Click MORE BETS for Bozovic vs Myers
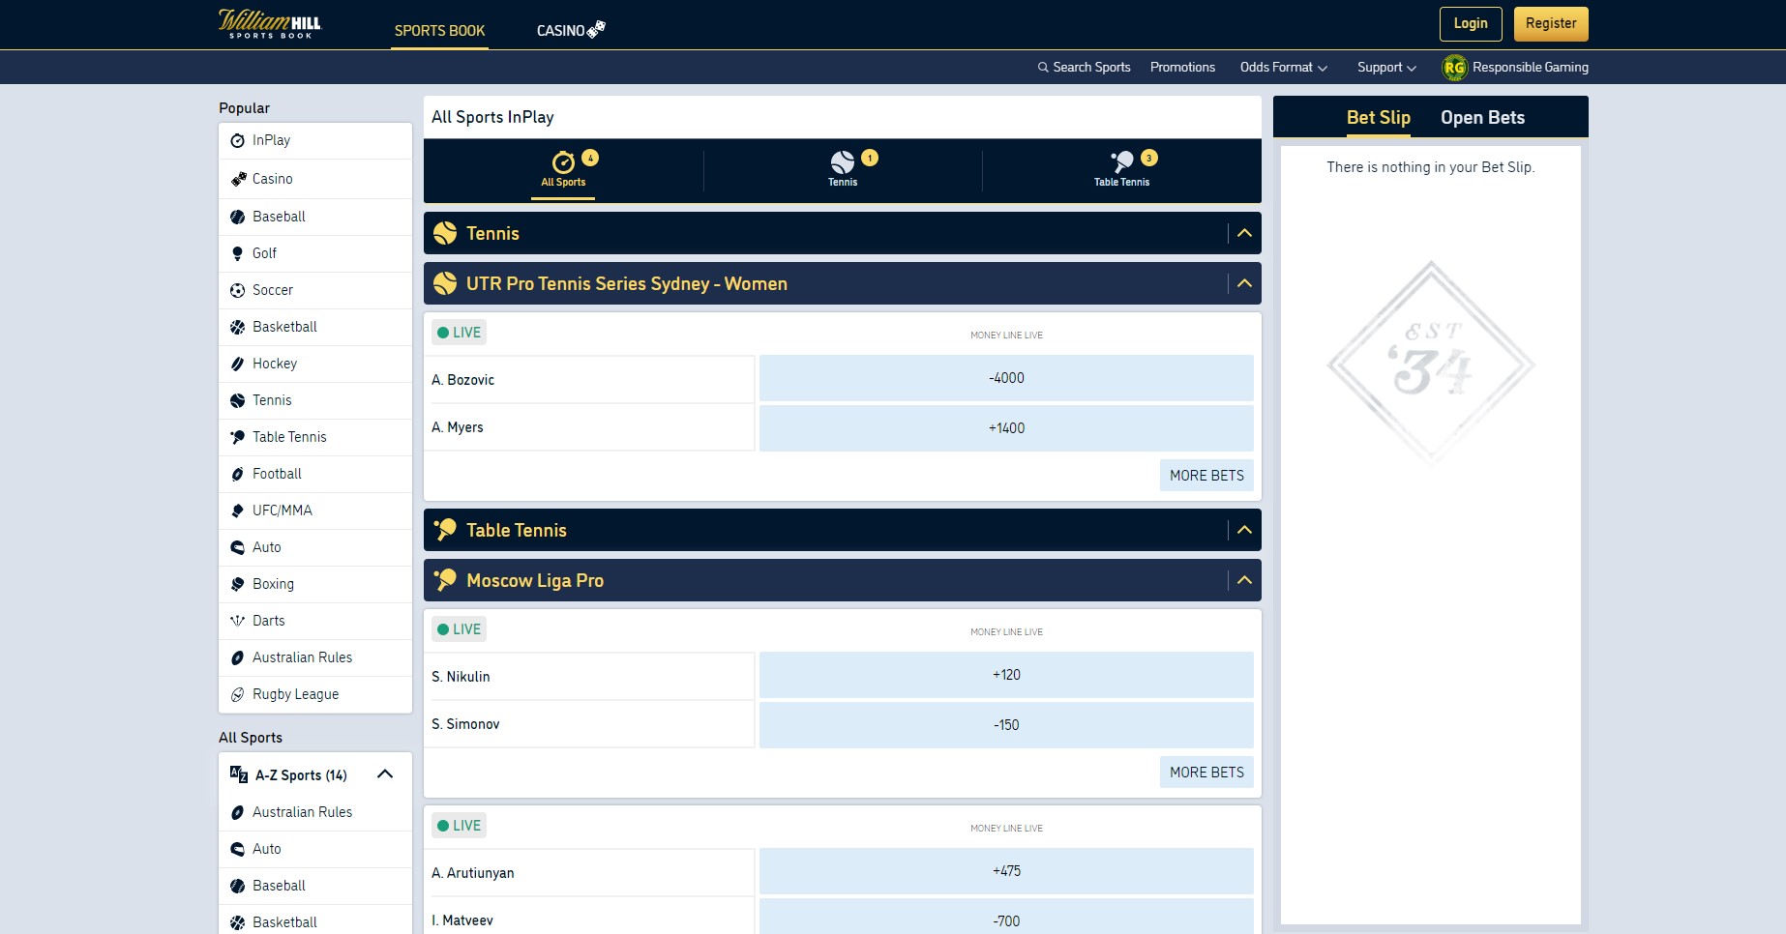Viewport: 1786px width, 934px height. [1206, 476]
